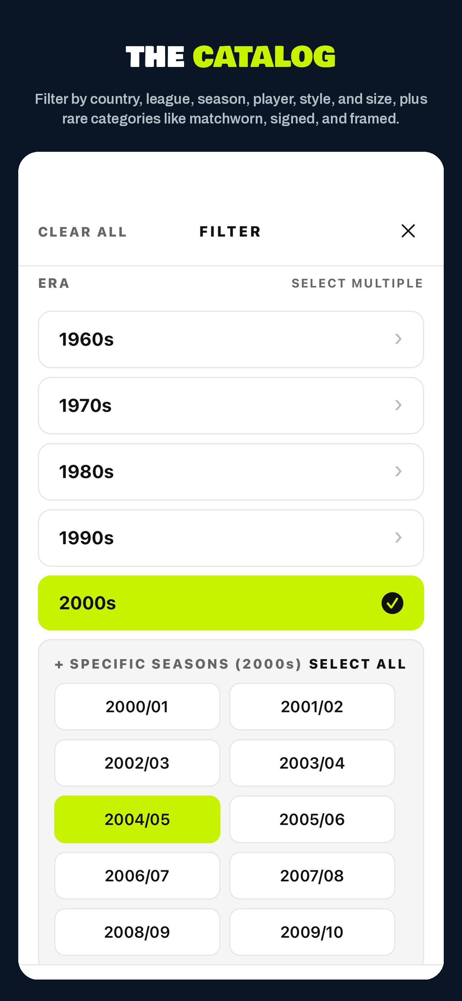The width and height of the screenshot is (462, 1001).
Task: Toggle the 2009/10 season chip
Action: (x=312, y=932)
